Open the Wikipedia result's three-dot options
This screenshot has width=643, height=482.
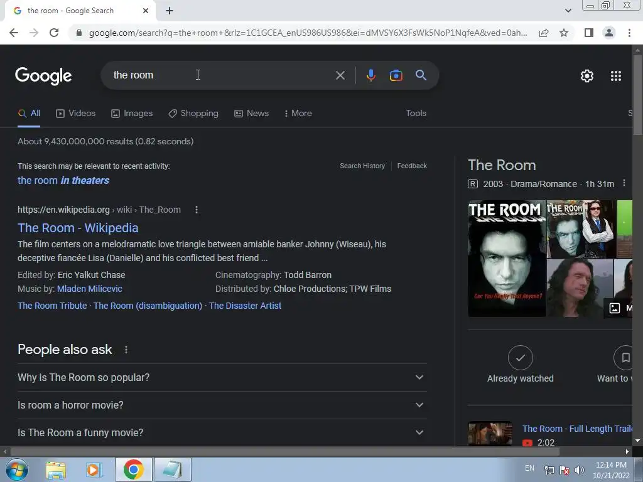coord(197,210)
